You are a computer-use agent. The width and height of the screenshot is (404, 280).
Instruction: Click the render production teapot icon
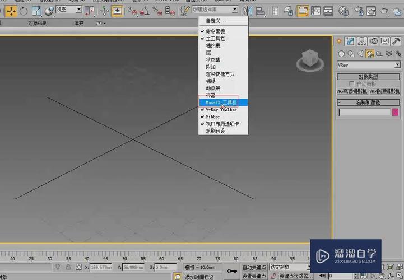tap(384, 11)
